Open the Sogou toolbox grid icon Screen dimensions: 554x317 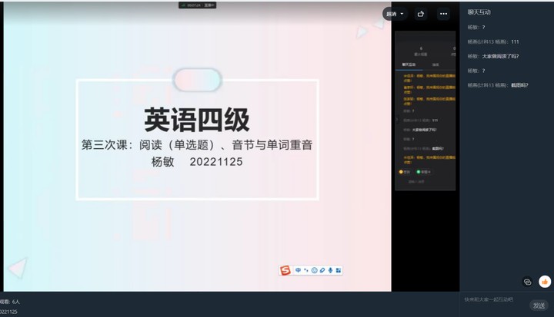tap(339, 270)
